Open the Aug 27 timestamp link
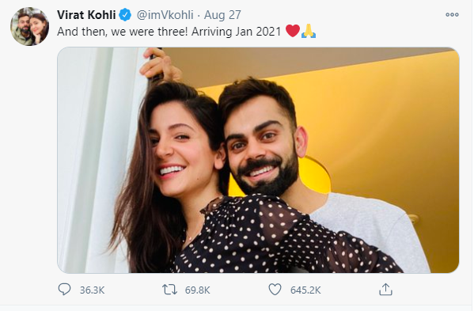 222,15
